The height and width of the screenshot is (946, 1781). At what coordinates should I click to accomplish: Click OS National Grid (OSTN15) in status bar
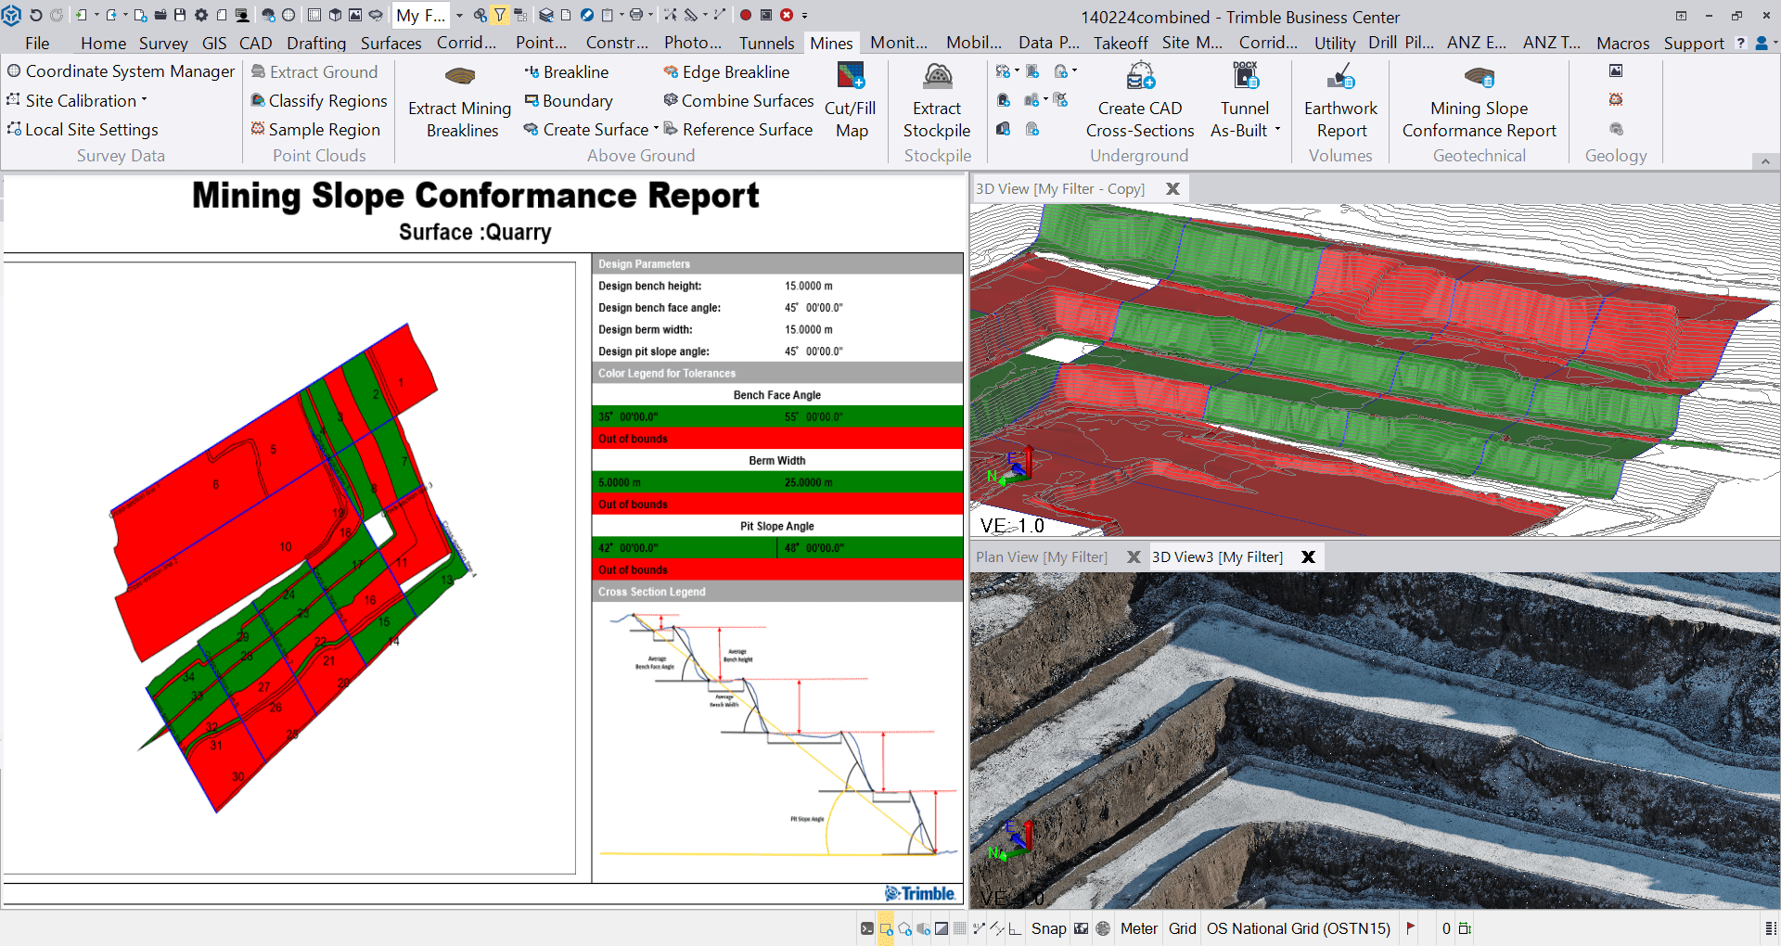coord(1298,928)
